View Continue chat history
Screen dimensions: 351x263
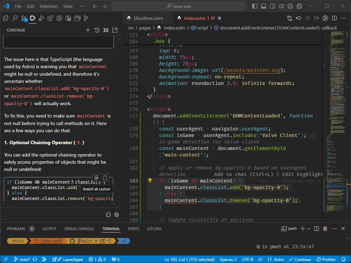pos(97,30)
